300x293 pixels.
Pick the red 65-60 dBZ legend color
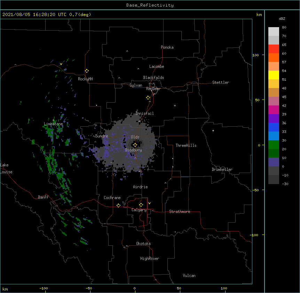pos(274,49)
